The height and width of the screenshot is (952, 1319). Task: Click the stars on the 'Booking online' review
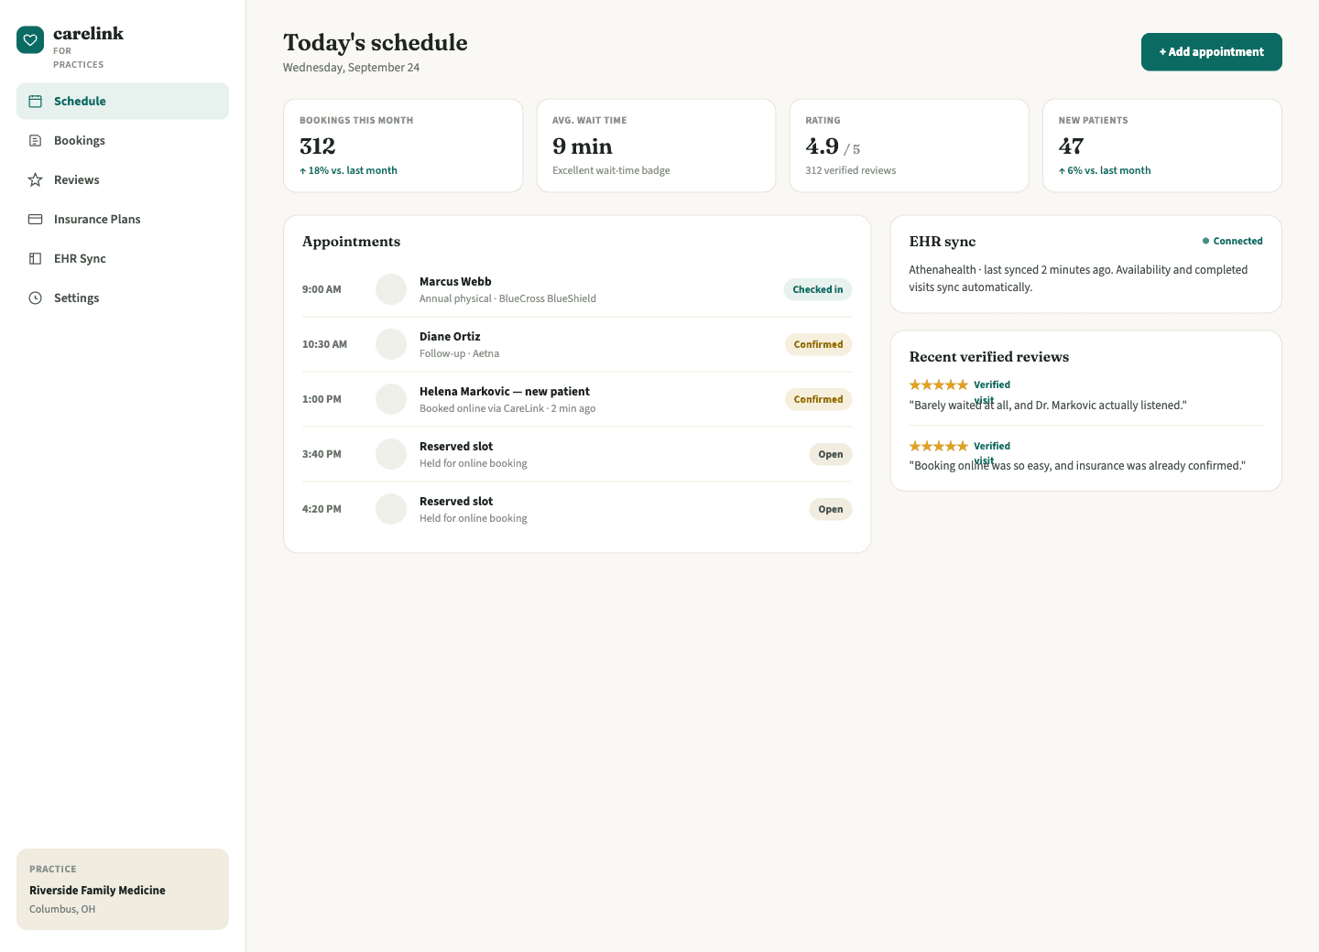coord(938,446)
